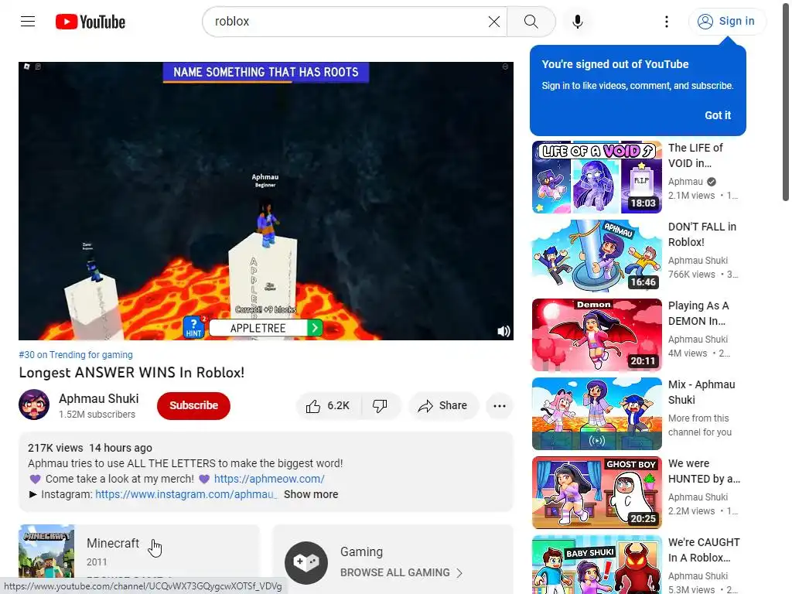Mute the video using the speaker icon
The width and height of the screenshot is (792, 594).
pos(504,331)
